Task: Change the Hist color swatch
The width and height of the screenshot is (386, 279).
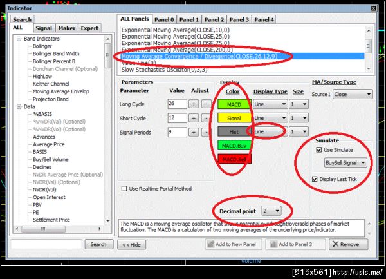Action: pos(234,132)
